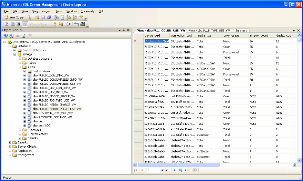Click Connect icon in Object Explorer
This screenshot has width=303, height=181.
(x=6, y=36)
